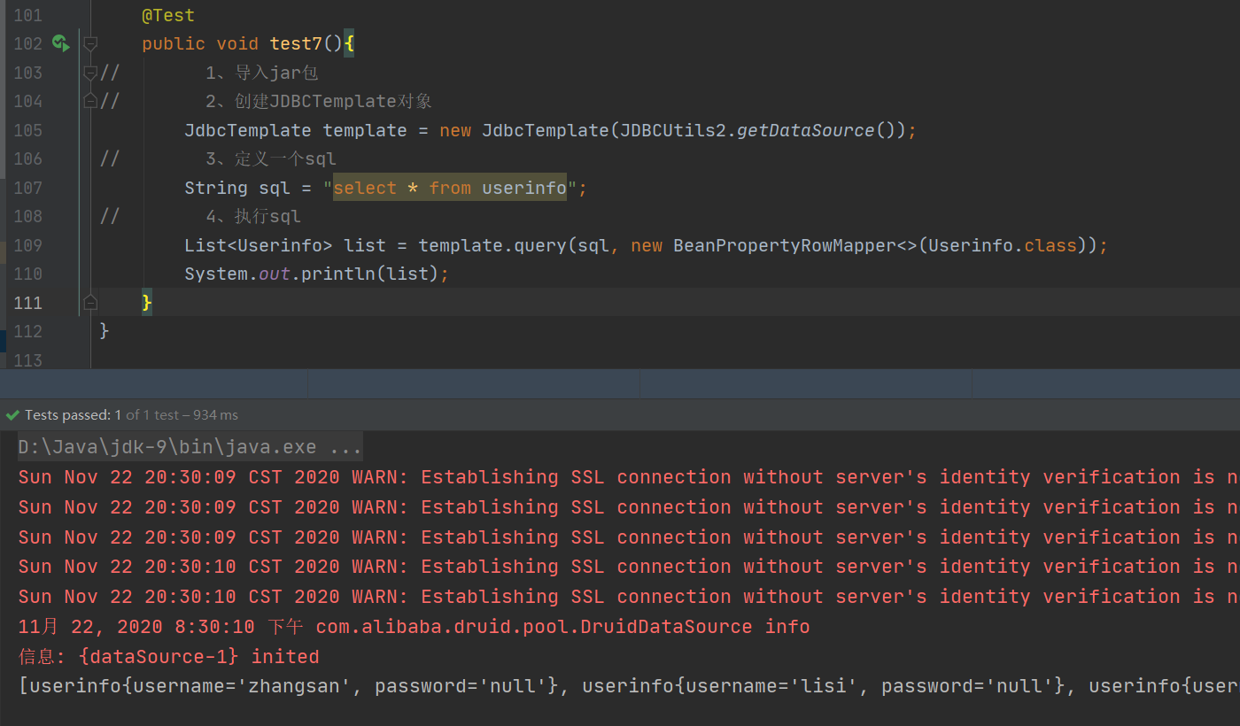Place the cursor on the @Test annotation
Screen dimensions: 1240x726
(168, 15)
